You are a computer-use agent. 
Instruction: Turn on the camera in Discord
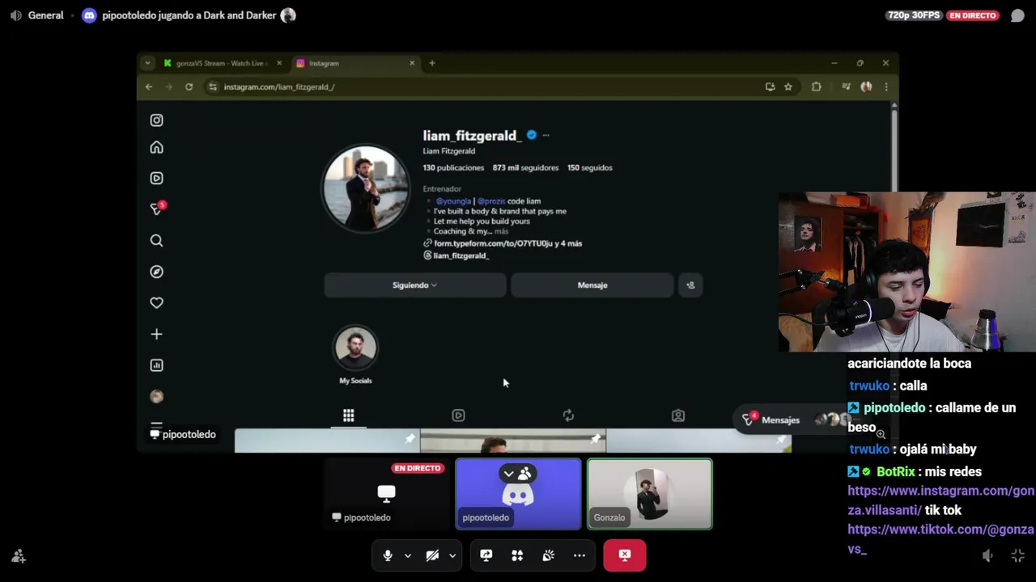click(432, 555)
